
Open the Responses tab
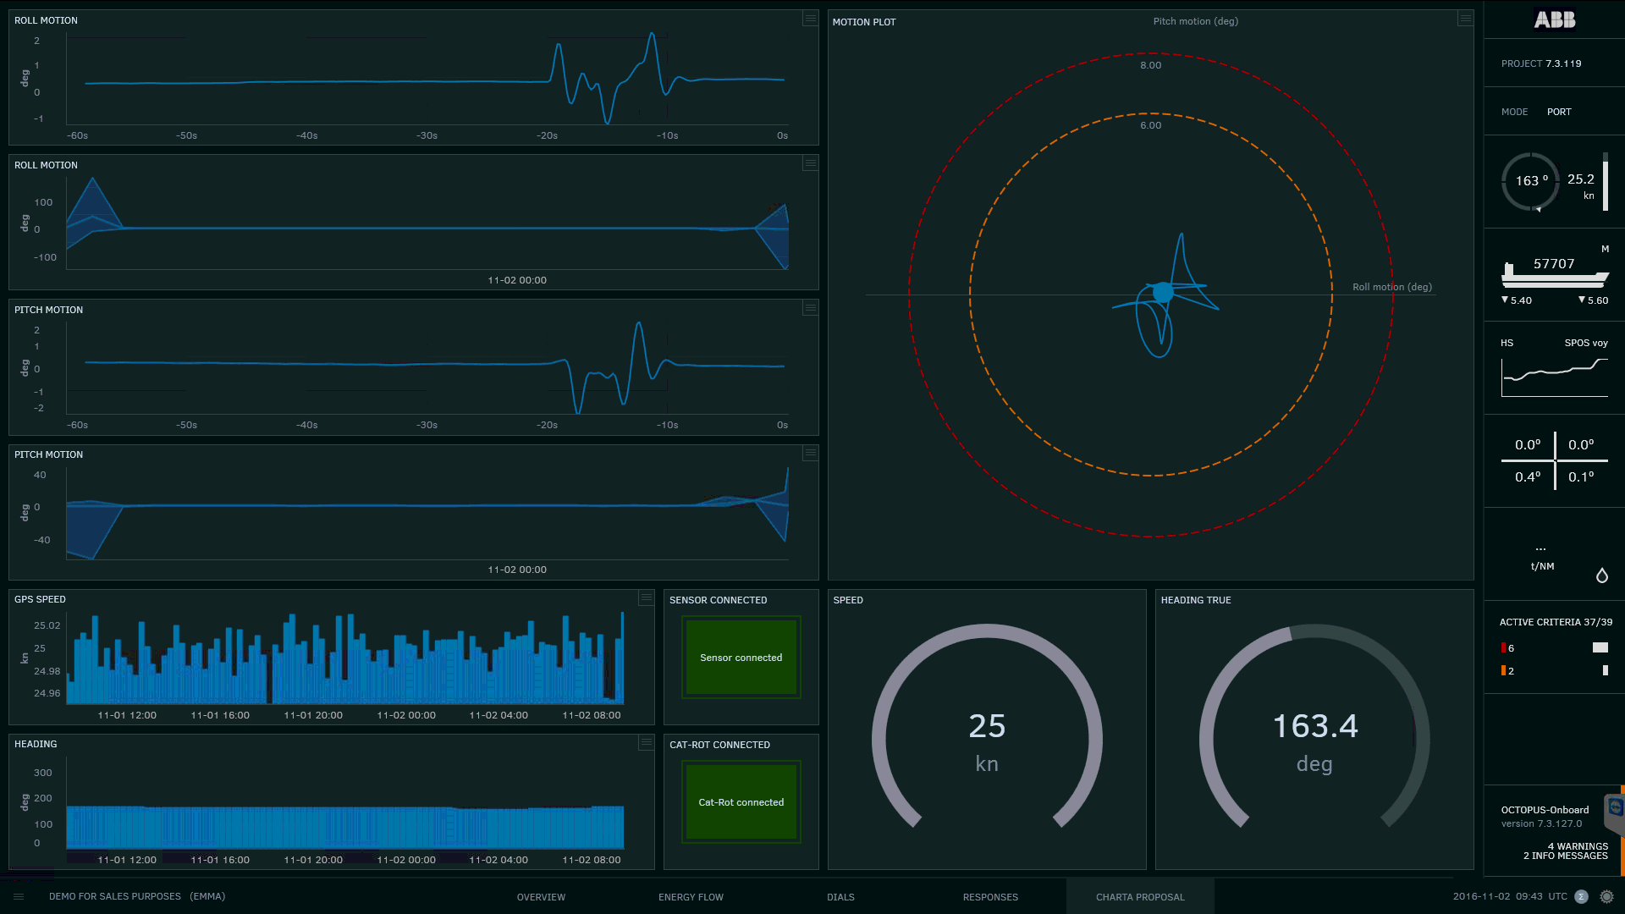coord(990,896)
